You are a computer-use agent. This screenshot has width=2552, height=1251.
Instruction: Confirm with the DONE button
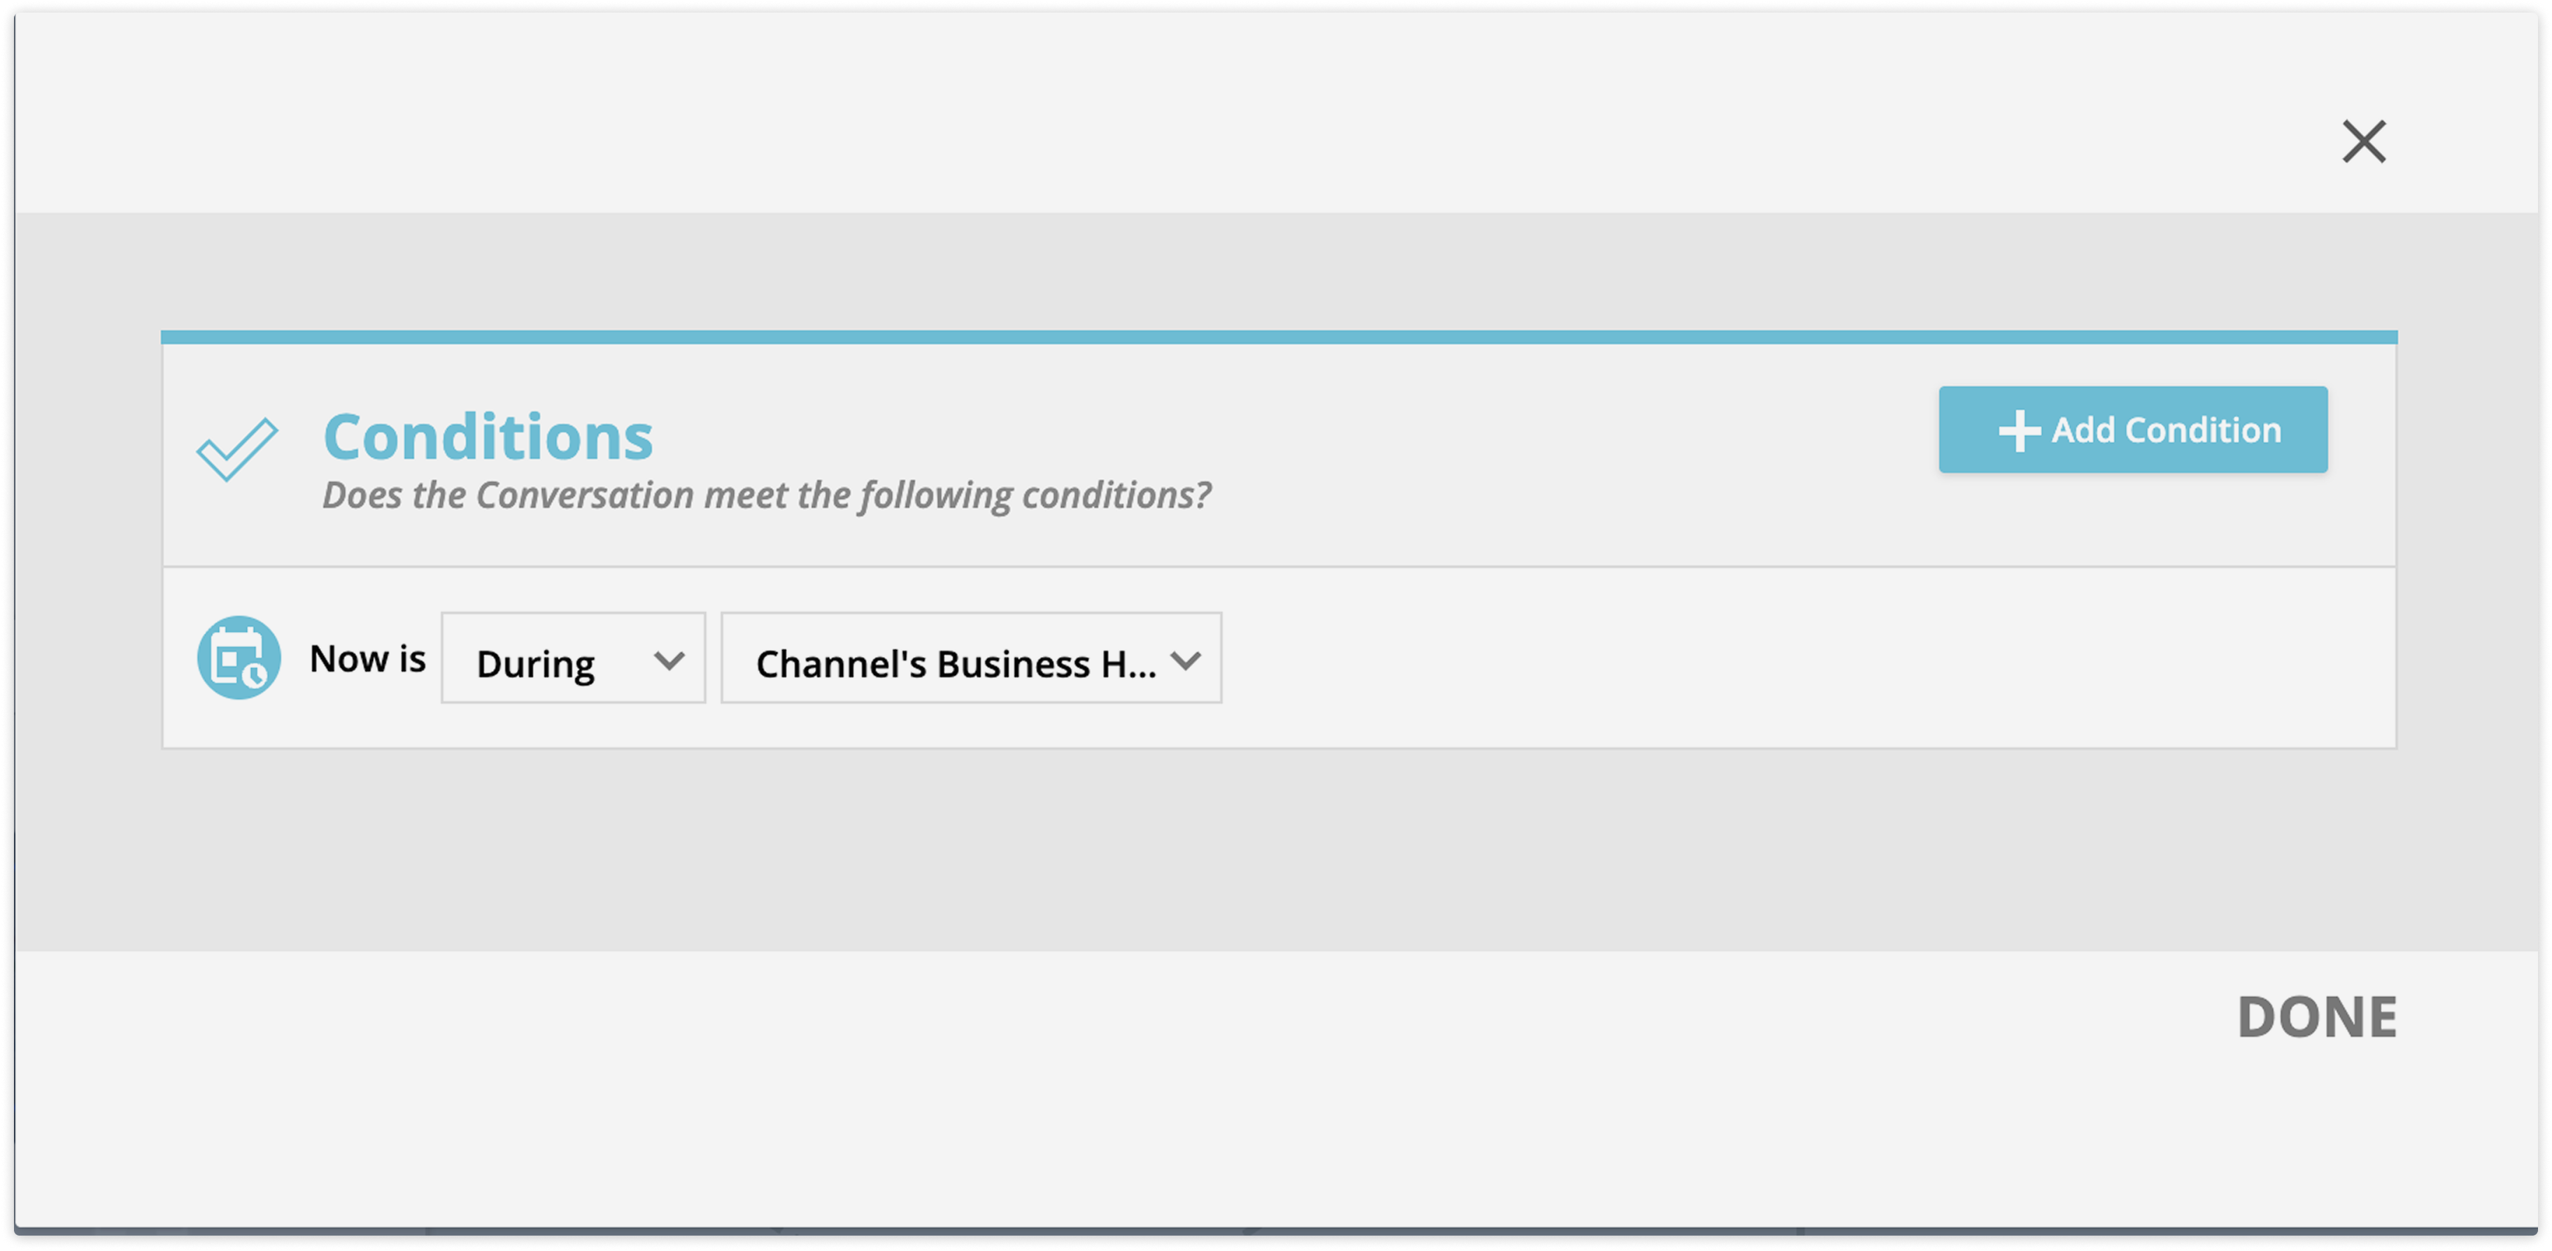pos(2317,1017)
